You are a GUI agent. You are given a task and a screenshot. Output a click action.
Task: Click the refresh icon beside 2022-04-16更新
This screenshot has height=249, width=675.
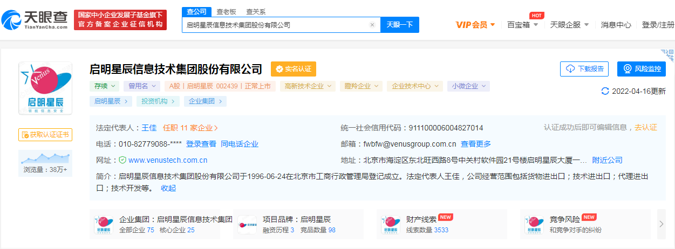605,91
